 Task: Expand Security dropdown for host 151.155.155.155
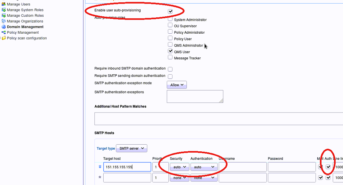(179, 167)
